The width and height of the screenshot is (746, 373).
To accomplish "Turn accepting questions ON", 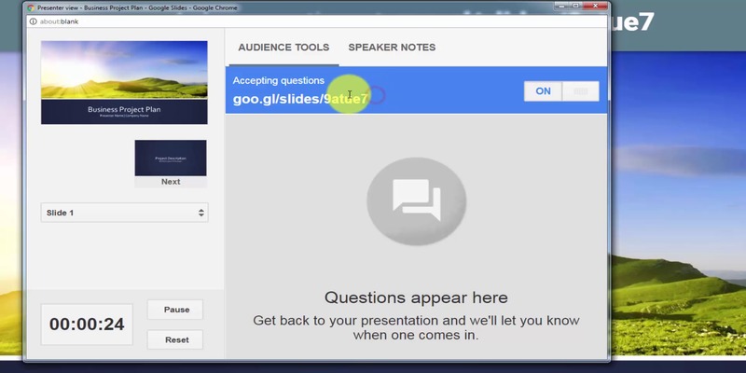I will (543, 90).
